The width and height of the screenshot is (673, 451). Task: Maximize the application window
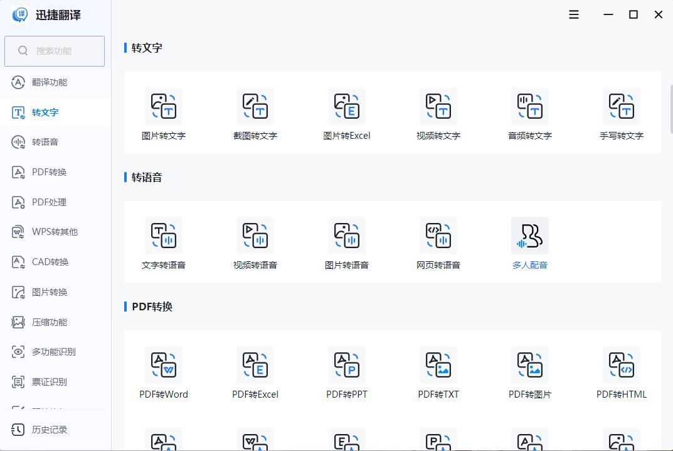633,14
